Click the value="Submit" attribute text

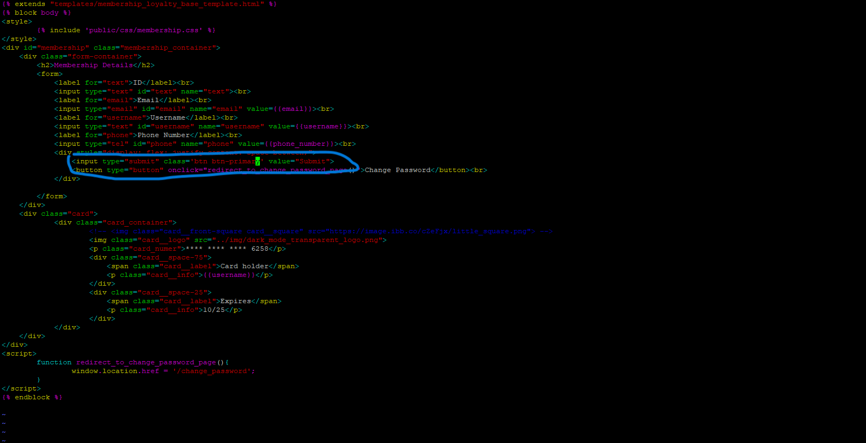299,161
